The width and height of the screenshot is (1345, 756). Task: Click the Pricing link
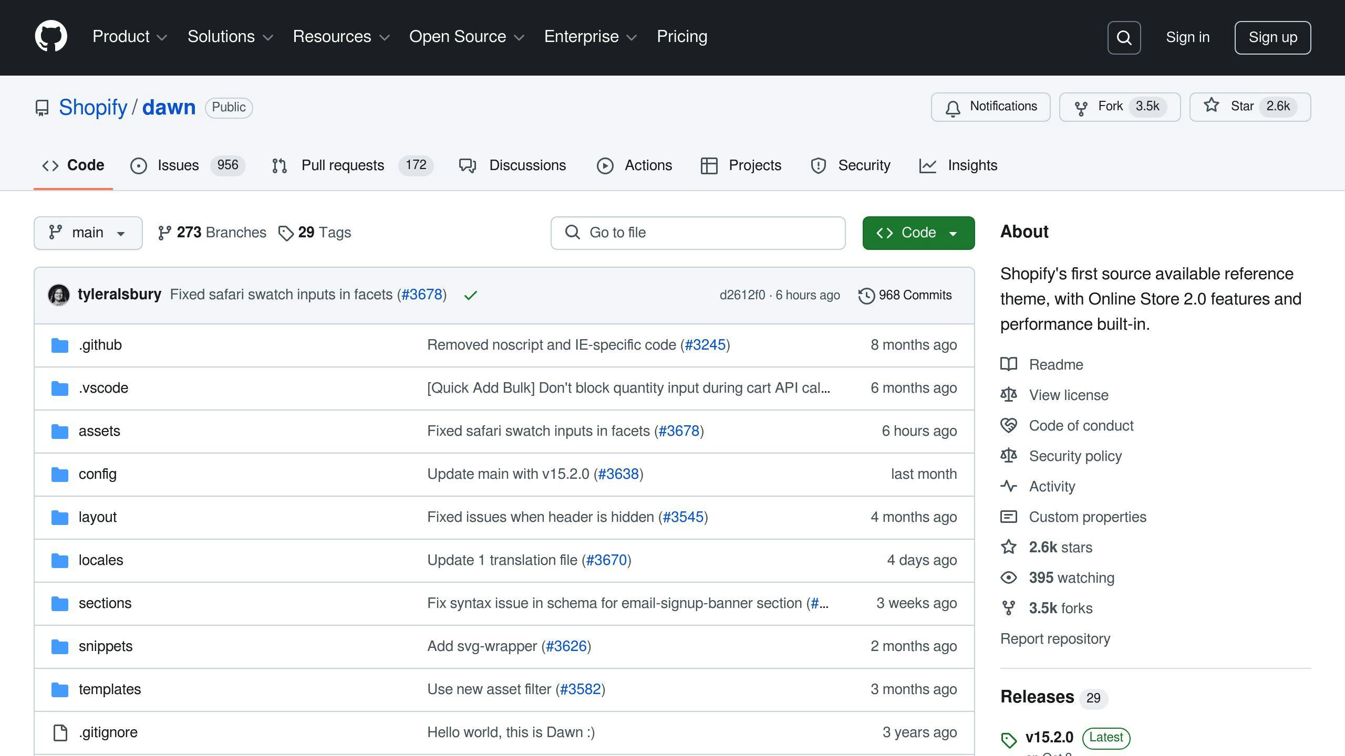tap(682, 37)
